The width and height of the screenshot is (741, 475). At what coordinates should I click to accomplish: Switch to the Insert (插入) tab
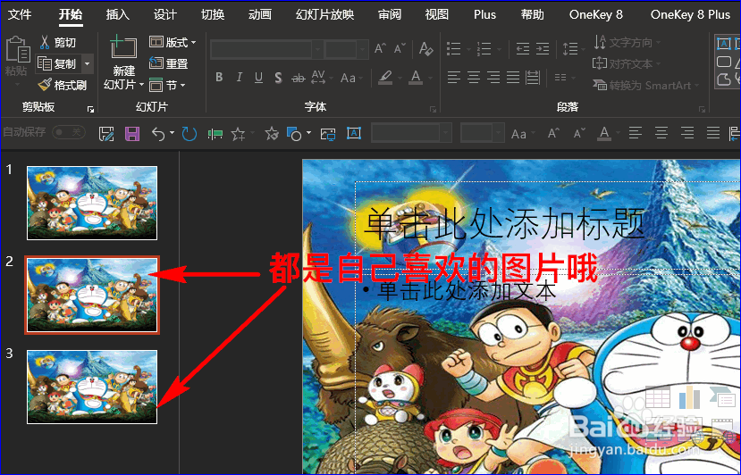click(118, 14)
